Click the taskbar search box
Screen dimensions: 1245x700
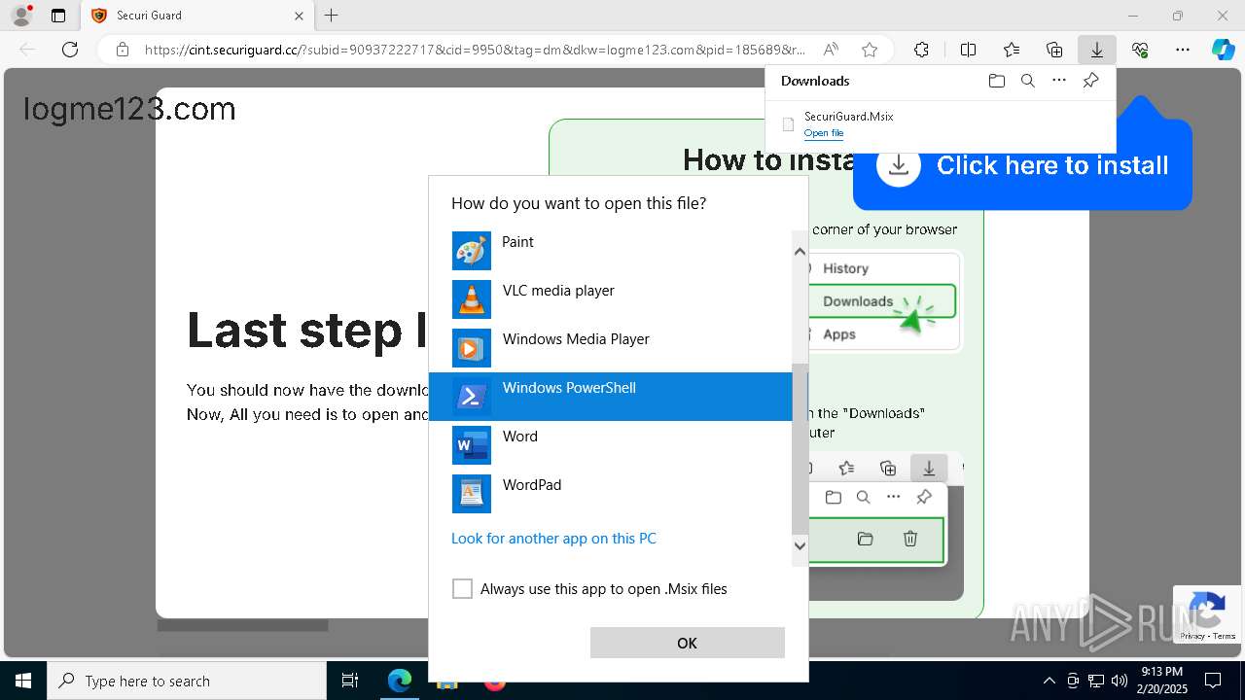click(x=187, y=681)
